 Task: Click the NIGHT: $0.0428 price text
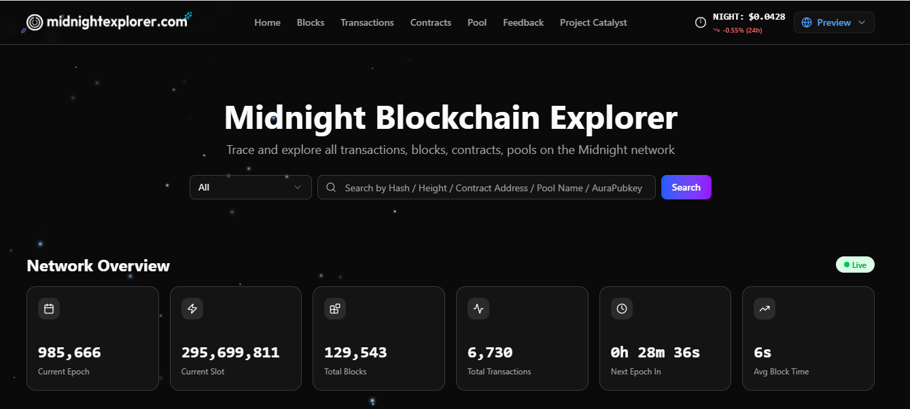[749, 17]
